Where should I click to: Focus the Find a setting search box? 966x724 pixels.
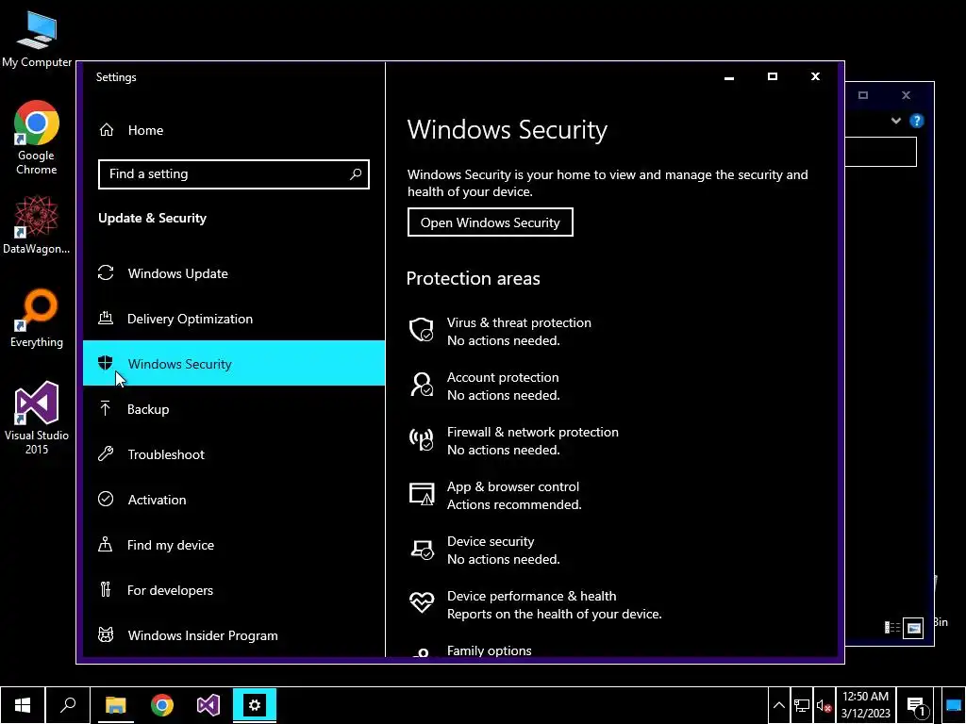[234, 174]
